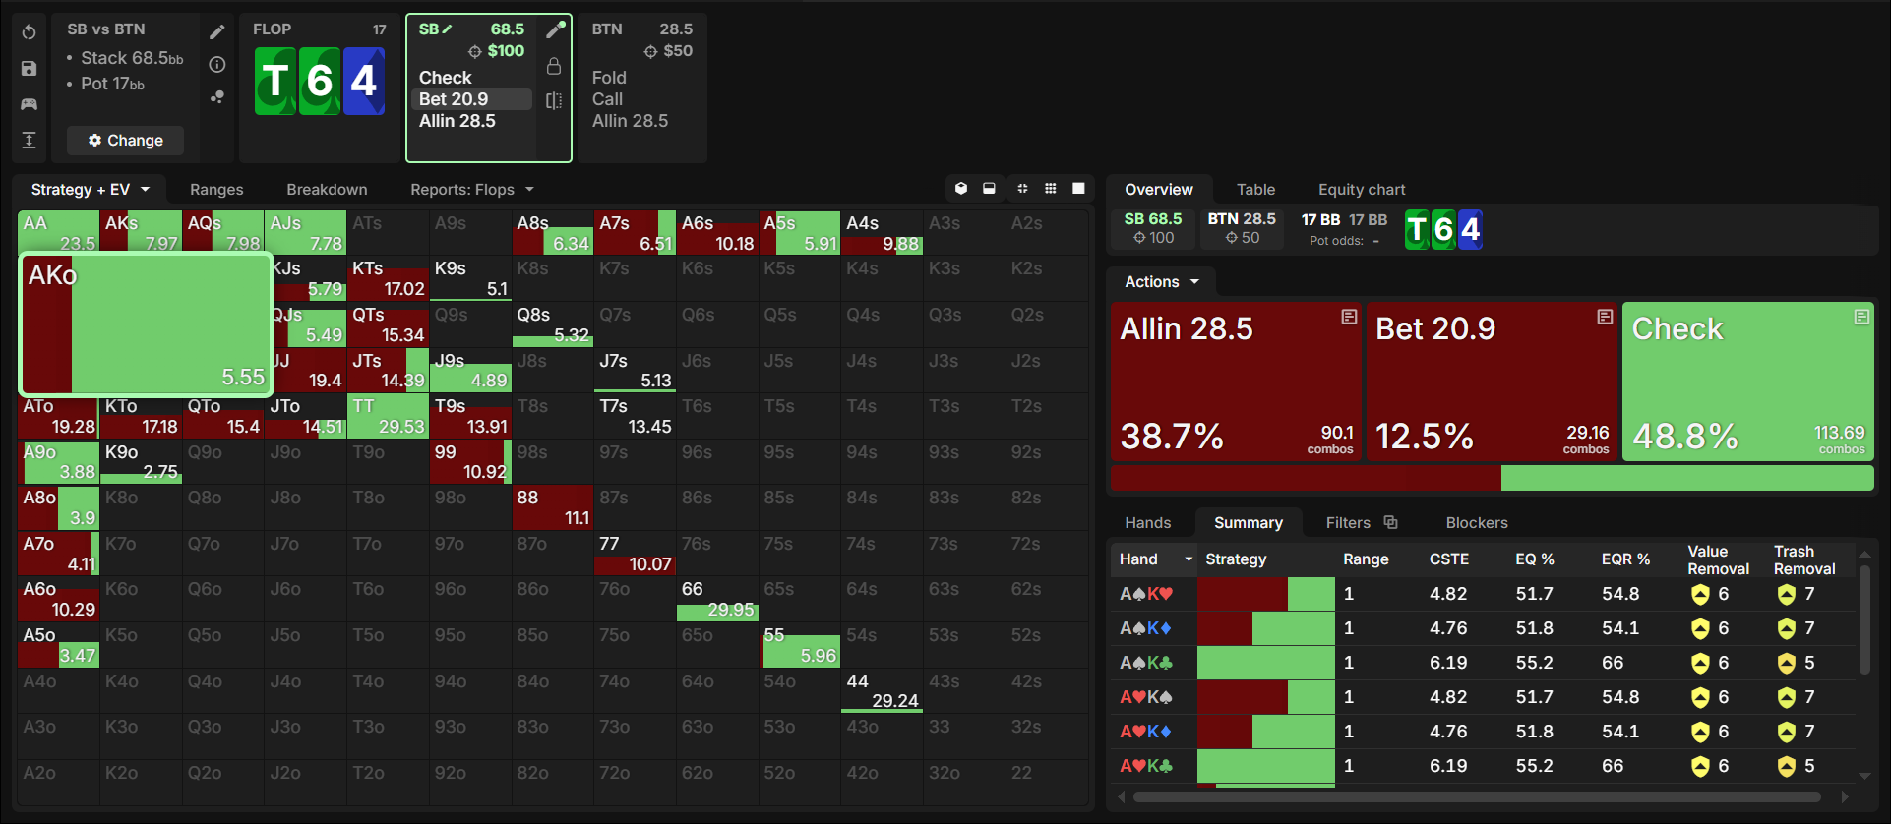1891x824 pixels.
Task: Click the strategy frequency bar under the action cards
Action: point(1493,478)
